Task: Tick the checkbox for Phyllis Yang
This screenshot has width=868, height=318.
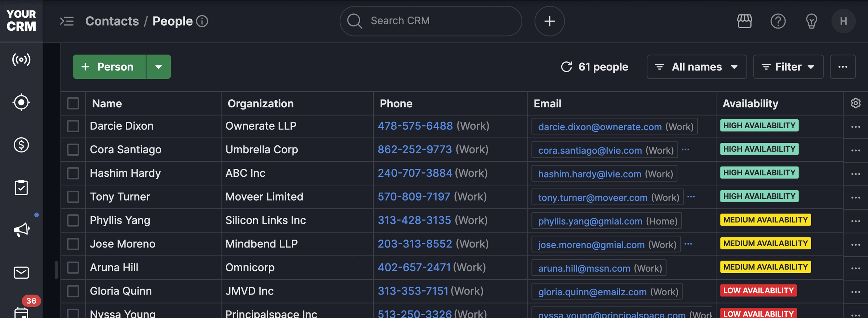Action: pos(73,220)
